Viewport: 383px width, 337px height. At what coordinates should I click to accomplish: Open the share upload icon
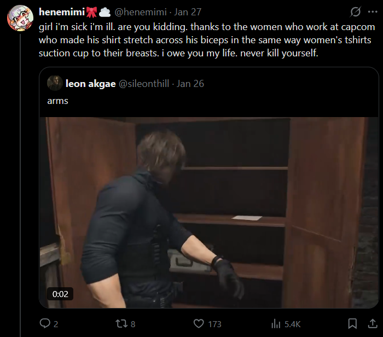373,323
